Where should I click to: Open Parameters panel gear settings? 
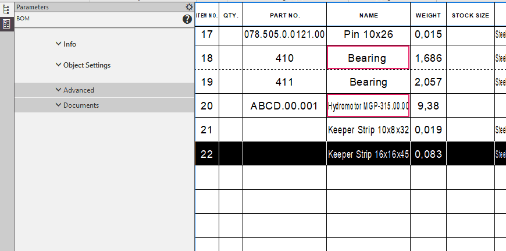(x=189, y=7)
